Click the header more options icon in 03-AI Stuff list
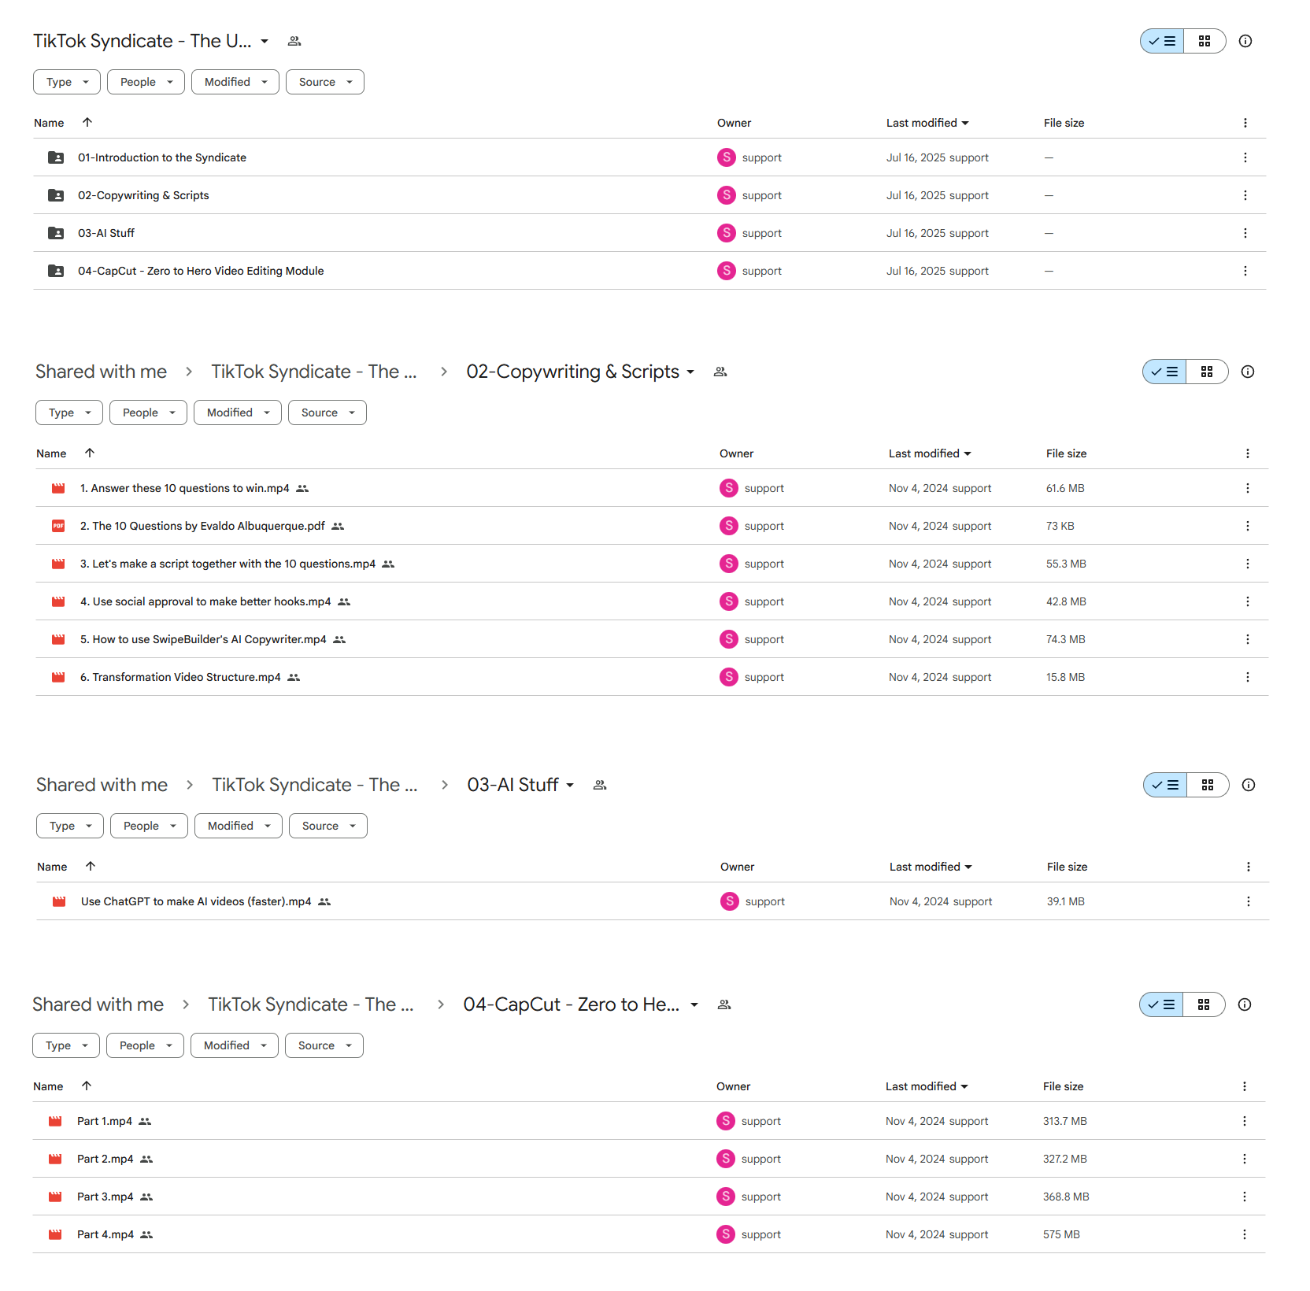 (1249, 867)
